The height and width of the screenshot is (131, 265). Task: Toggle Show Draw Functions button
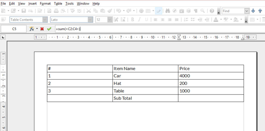click(159, 11)
